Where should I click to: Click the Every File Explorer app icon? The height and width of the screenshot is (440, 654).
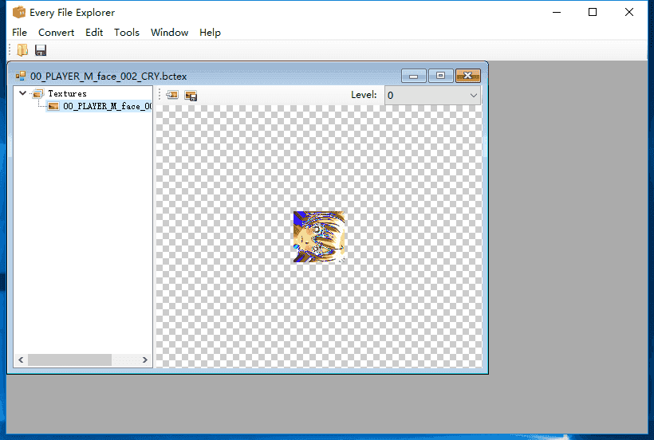[x=19, y=13]
